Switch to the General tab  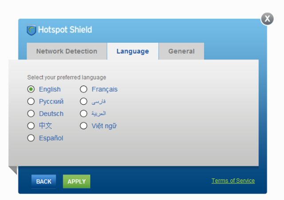[x=181, y=51]
